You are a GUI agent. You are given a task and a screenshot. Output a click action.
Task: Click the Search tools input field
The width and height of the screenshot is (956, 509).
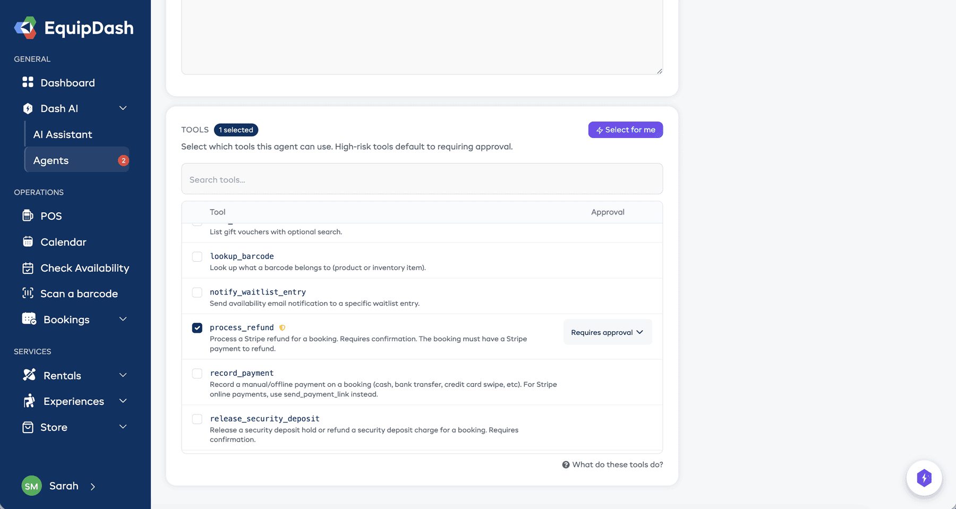coord(422,179)
